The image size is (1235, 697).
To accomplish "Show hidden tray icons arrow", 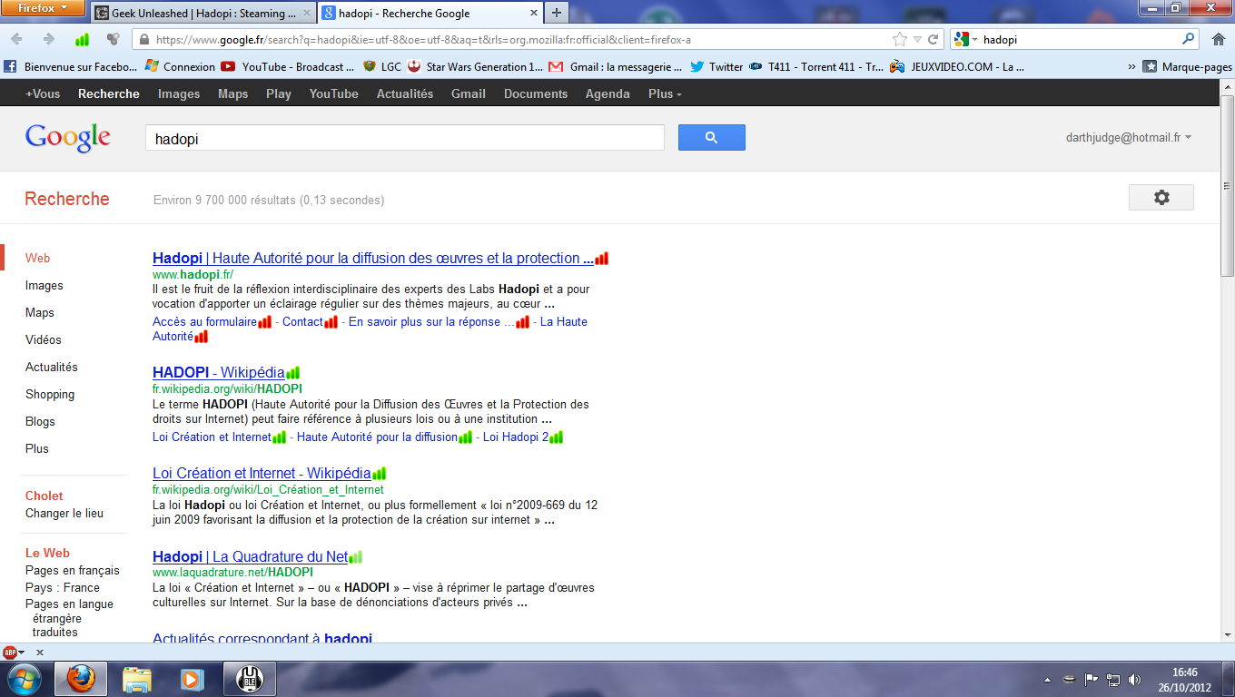I will [x=1049, y=679].
